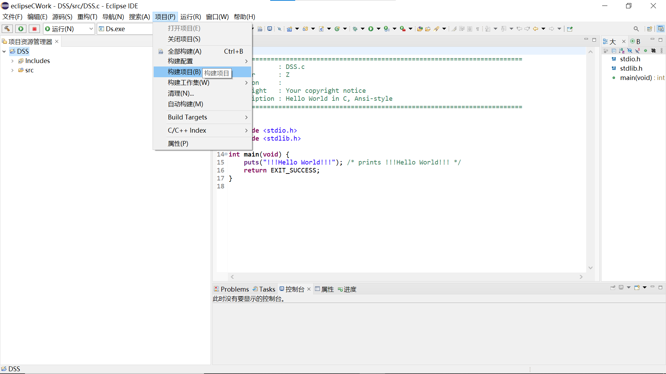This screenshot has height=374, width=666.
Task: Start debugging with the bug icon
Action: 355,29
